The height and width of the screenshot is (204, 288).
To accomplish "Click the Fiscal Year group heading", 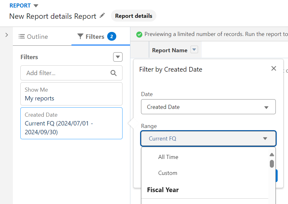I will tap(163, 190).
